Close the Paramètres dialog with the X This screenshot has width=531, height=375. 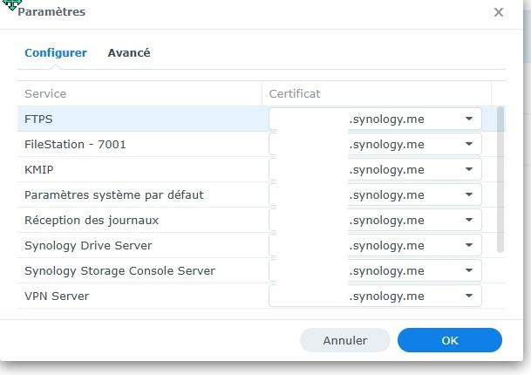pos(498,12)
